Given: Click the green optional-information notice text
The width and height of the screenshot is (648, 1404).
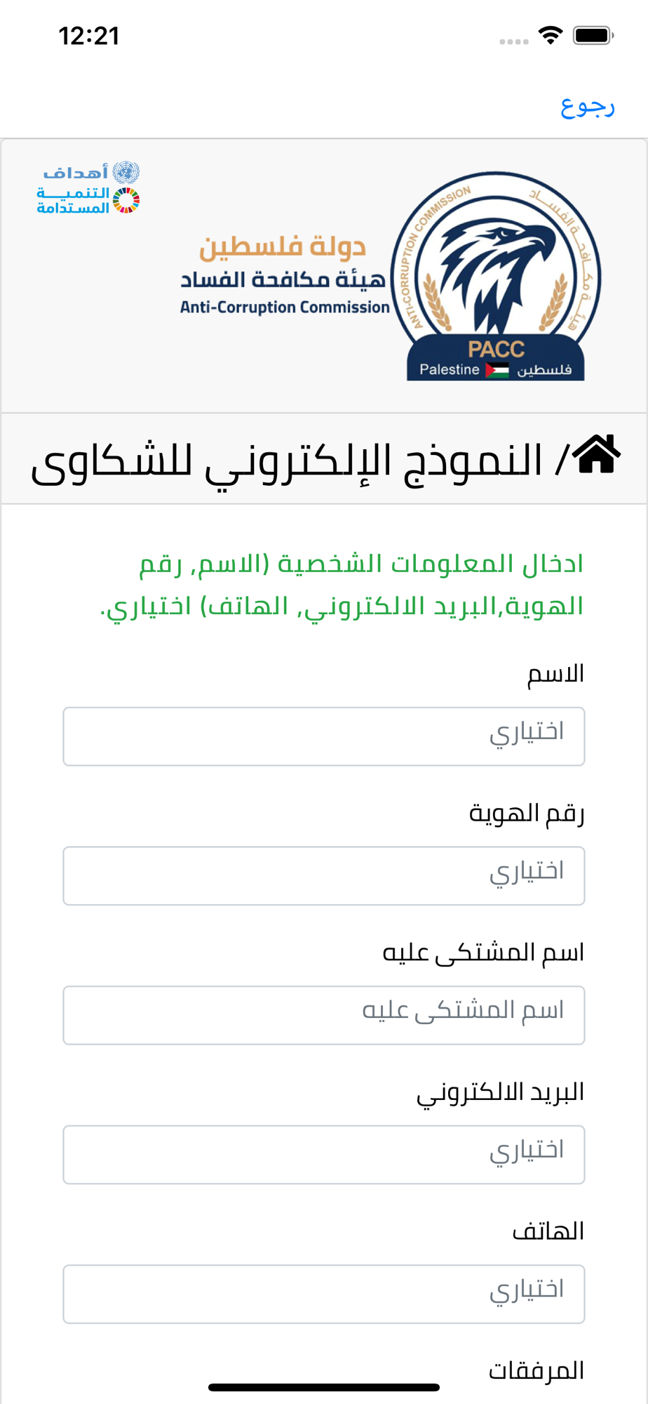Looking at the screenshot, I should tap(342, 585).
